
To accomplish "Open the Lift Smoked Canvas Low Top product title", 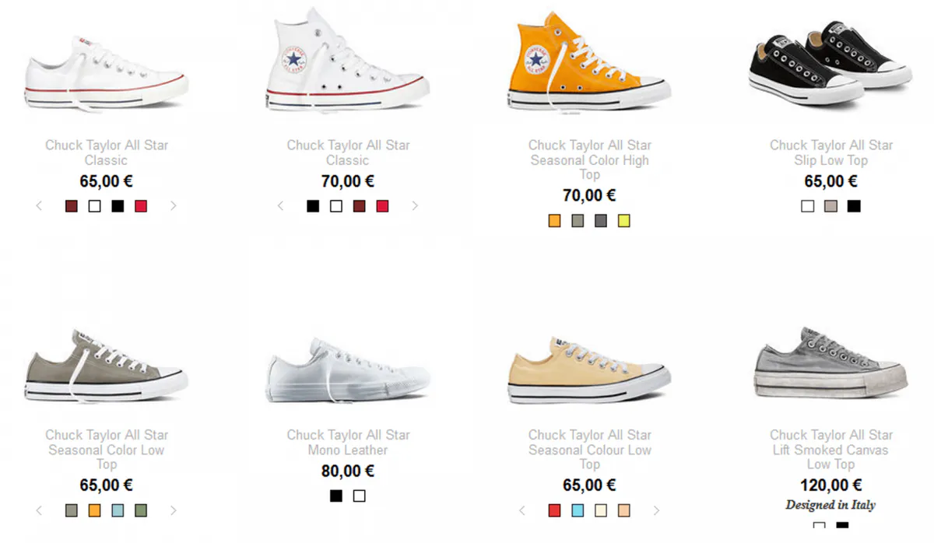I will tap(831, 450).
